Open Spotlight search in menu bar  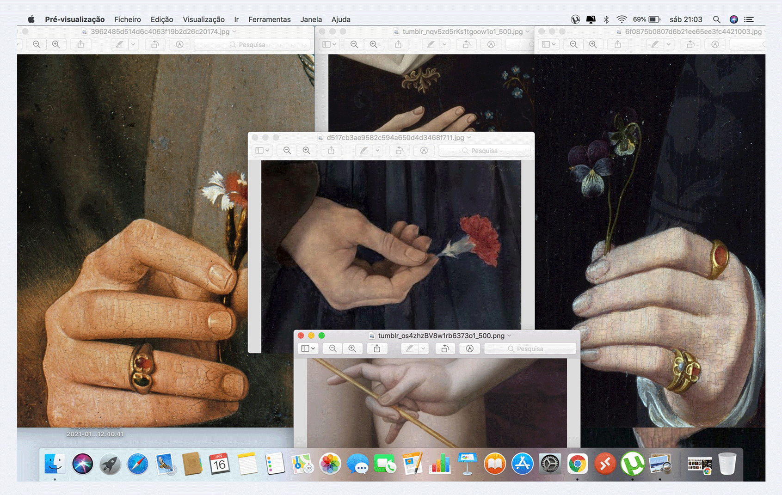[x=716, y=19]
